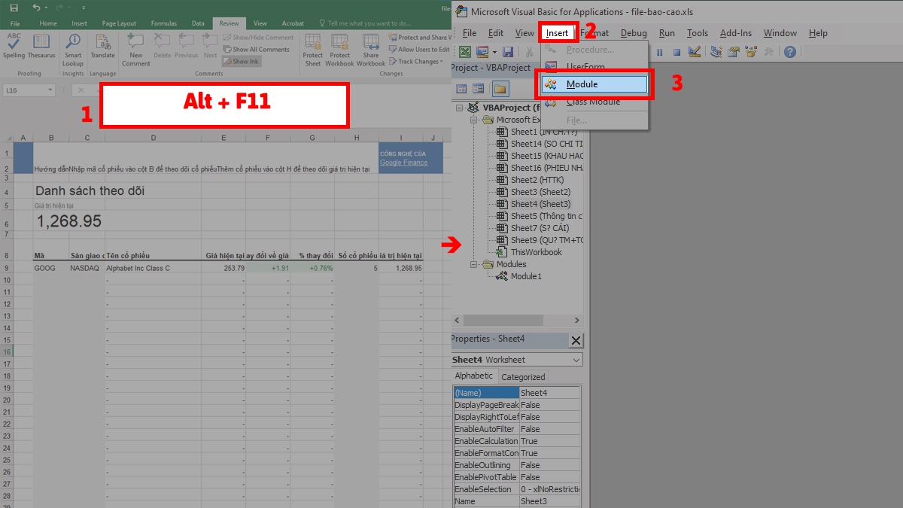This screenshot has width=903, height=508.
Task: Toggle Design Mode in the VBA toolbar
Action: point(696,51)
